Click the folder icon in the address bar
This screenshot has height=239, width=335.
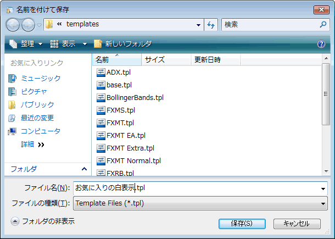click(49, 24)
